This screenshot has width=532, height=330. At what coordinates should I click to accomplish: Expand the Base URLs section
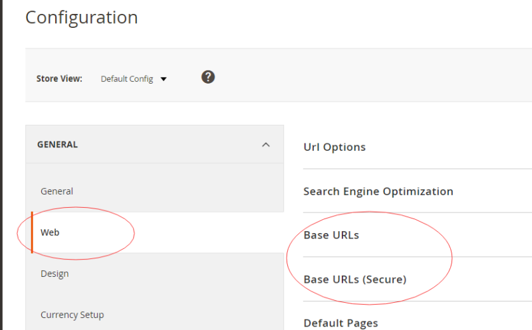[331, 235]
